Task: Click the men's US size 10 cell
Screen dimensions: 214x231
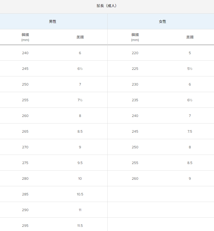Action: [80, 178]
